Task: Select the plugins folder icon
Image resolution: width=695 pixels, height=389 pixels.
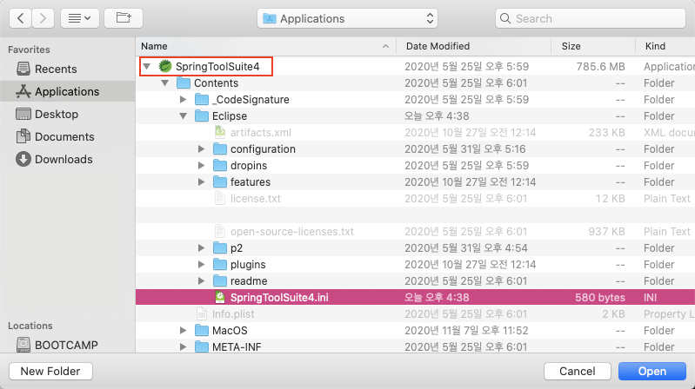Action: pyautogui.click(x=220, y=265)
